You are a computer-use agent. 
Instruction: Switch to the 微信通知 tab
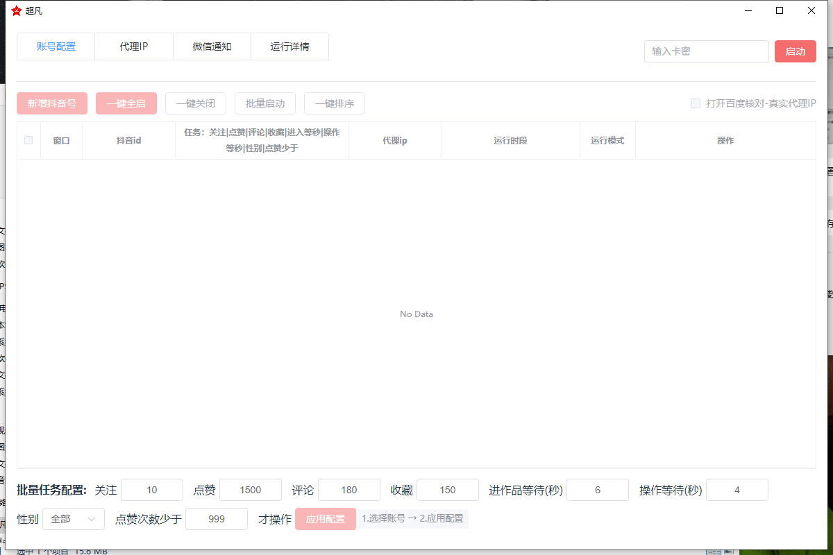pyautogui.click(x=212, y=46)
